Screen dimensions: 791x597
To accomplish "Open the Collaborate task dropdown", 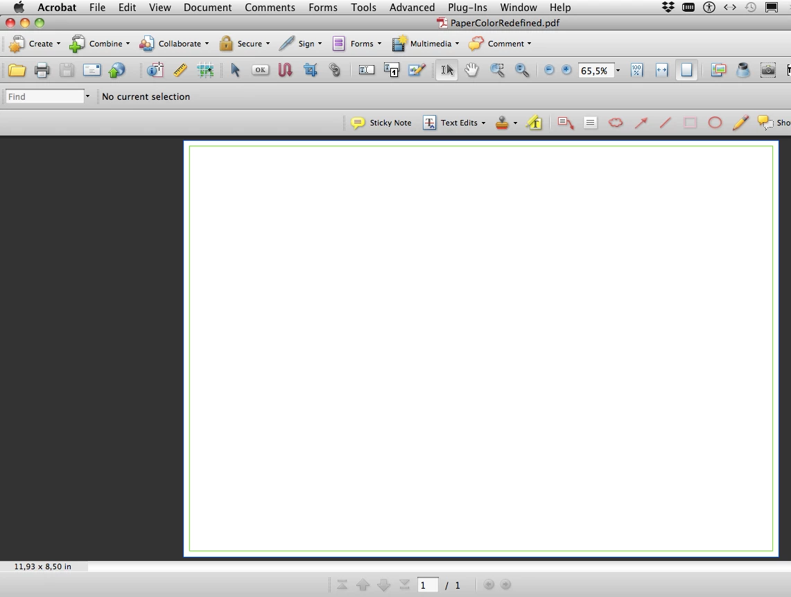I will click(x=174, y=44).
